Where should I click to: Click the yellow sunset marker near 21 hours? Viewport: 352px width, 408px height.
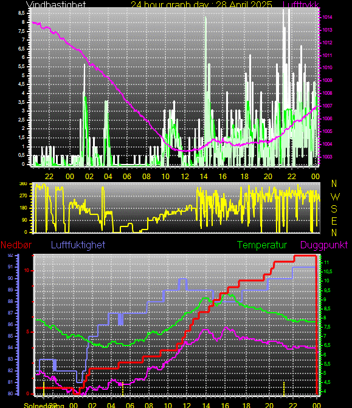(x=284, y=388)
